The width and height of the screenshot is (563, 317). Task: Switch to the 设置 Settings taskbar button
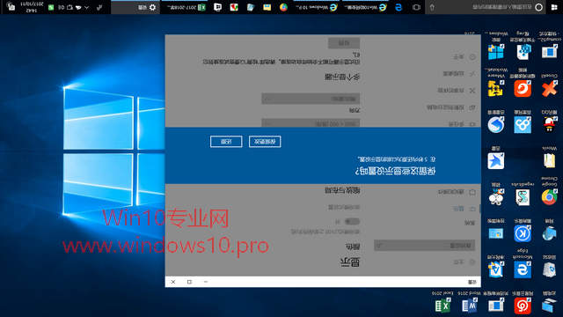click(x=135, y=7)
